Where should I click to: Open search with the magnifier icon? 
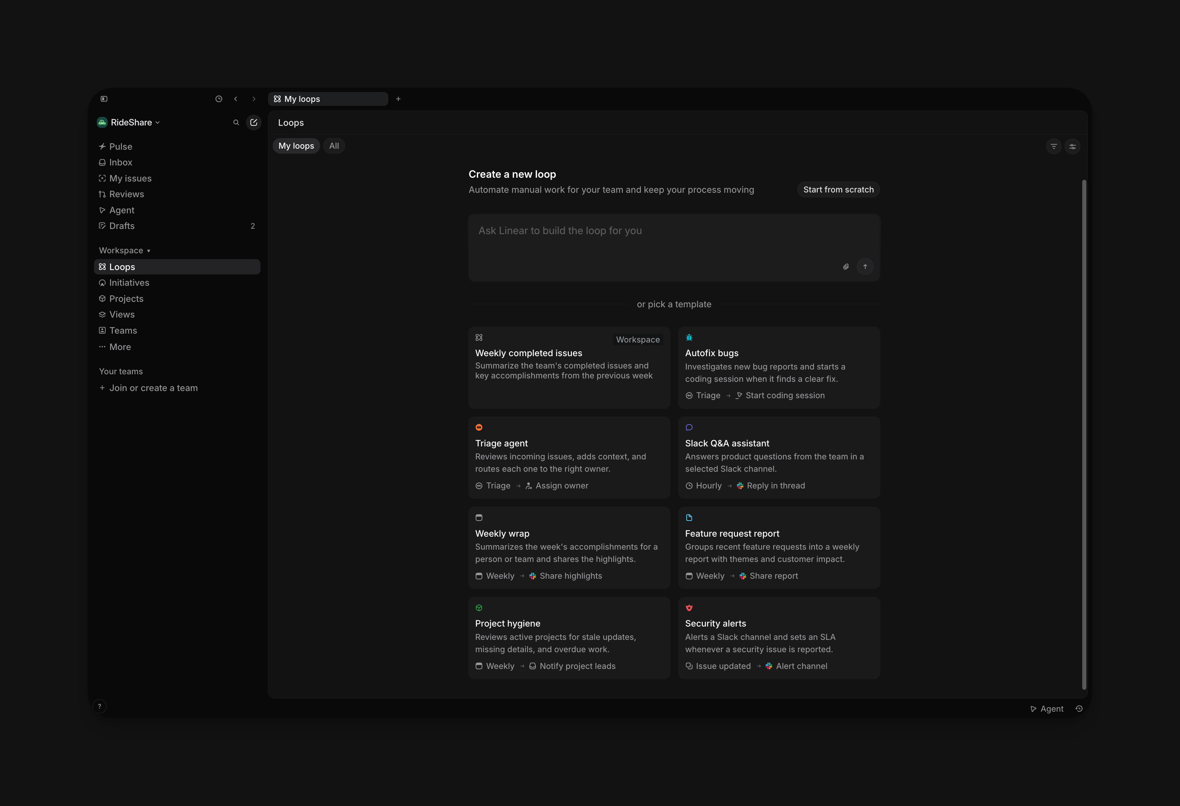click(236, 122)
